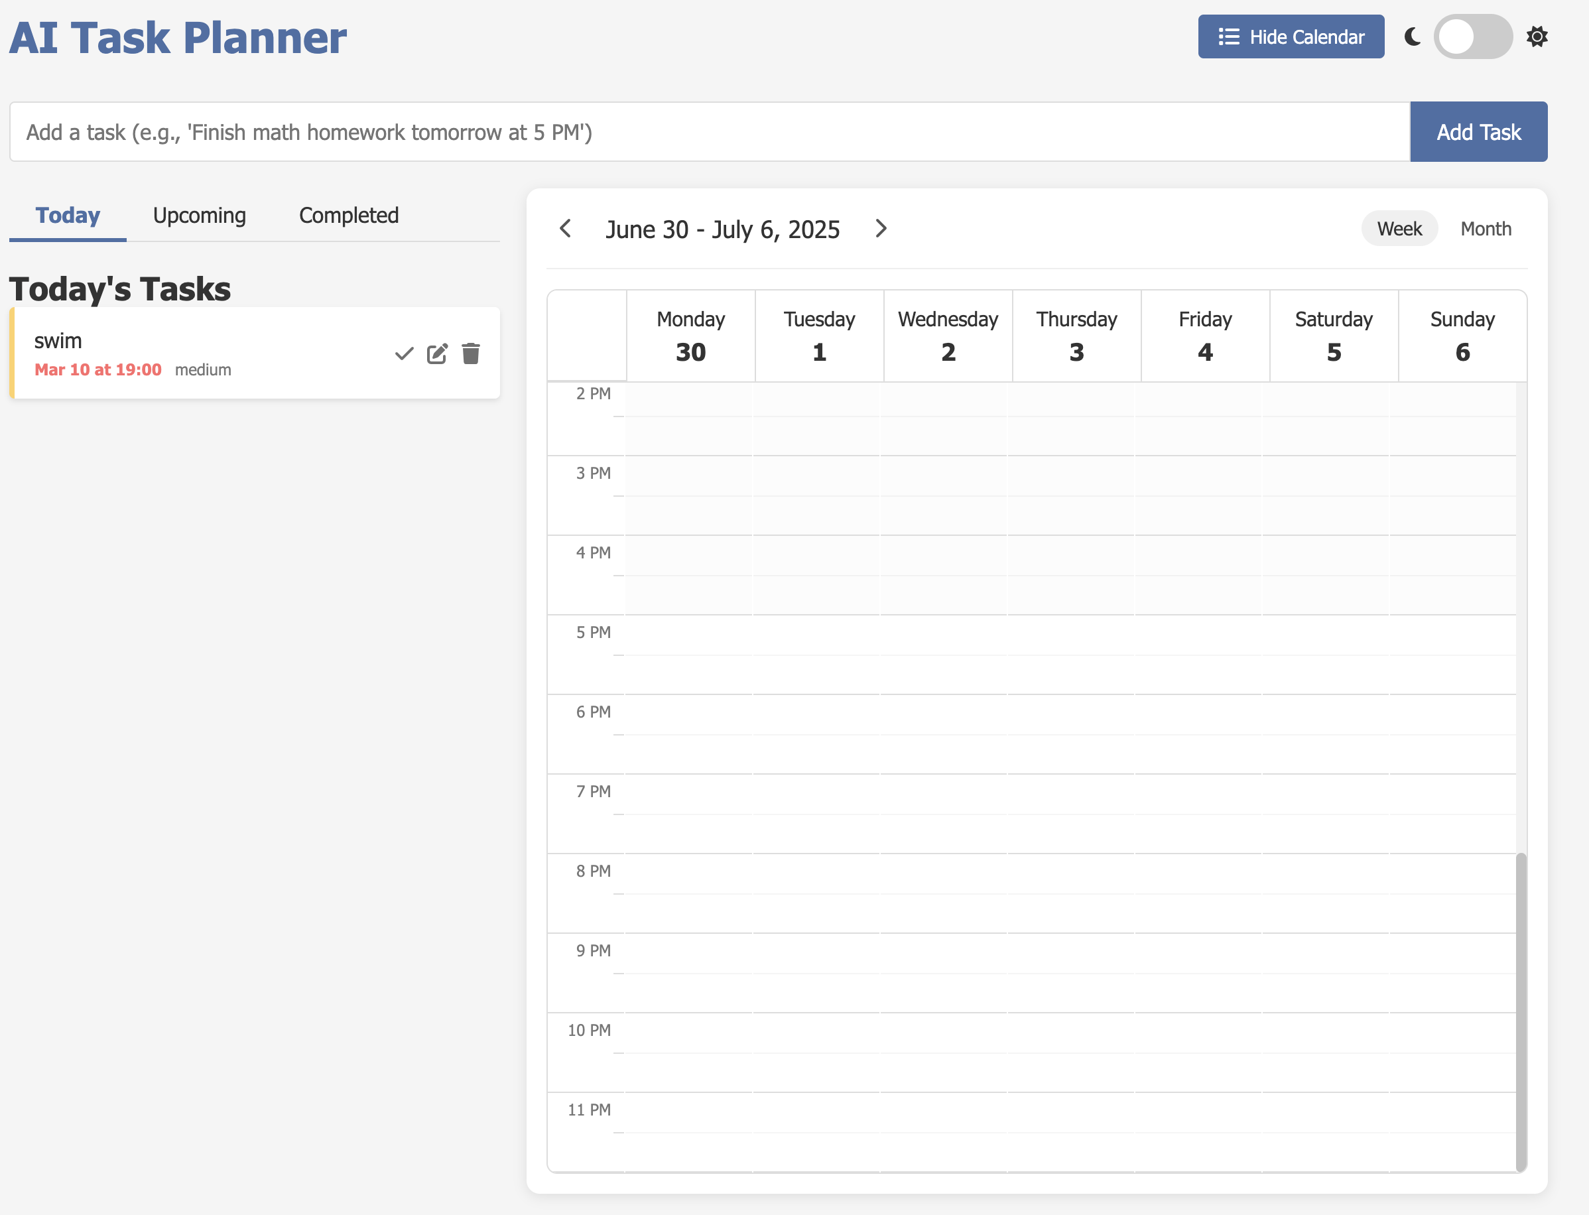Open the Completed tasks tab
Image resolution: width=1589 pixels, height=1215 pixels.
click(349, 215)
